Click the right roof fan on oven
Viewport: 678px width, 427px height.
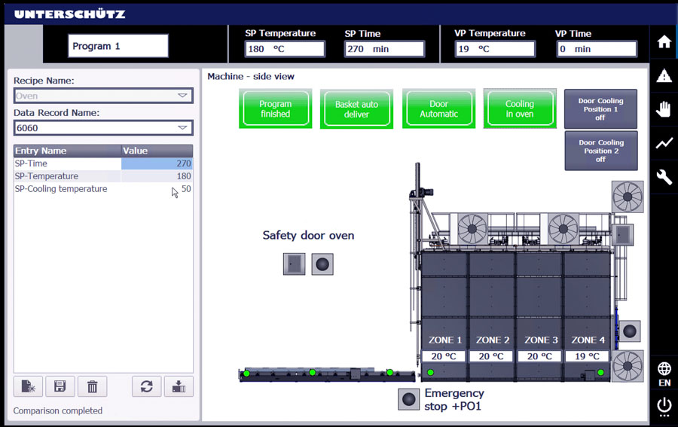pos(563,229)
